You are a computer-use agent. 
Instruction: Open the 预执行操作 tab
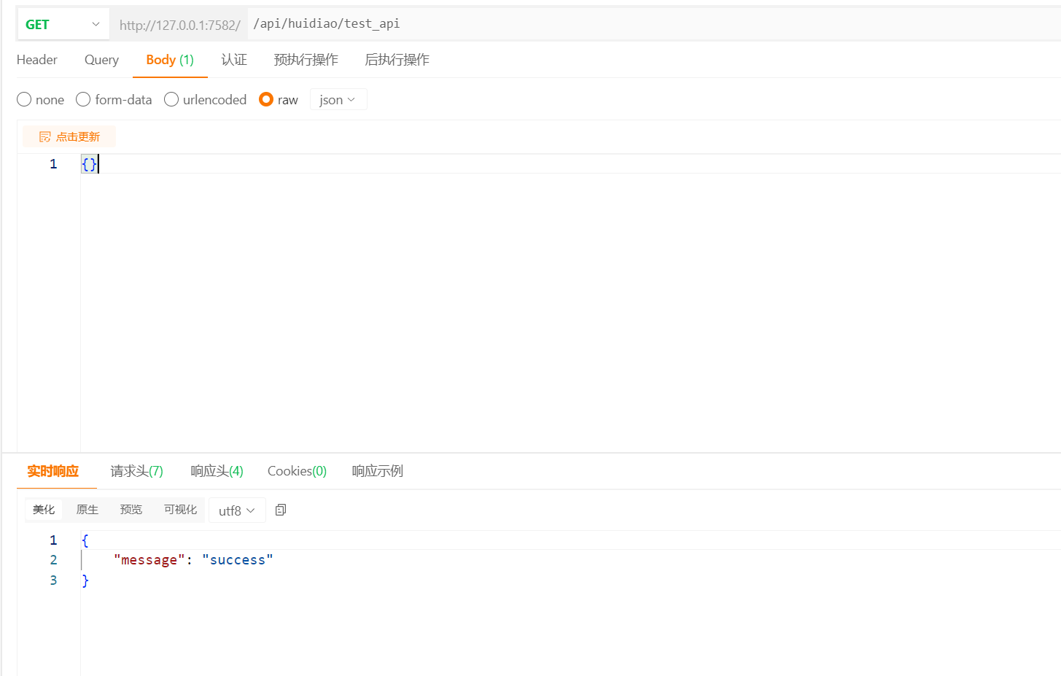tap(306, 60)
